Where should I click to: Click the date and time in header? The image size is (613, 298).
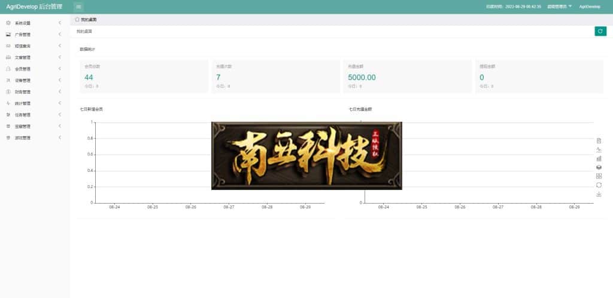pos(513,7)
